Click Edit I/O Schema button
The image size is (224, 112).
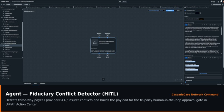tap(203, 73)
